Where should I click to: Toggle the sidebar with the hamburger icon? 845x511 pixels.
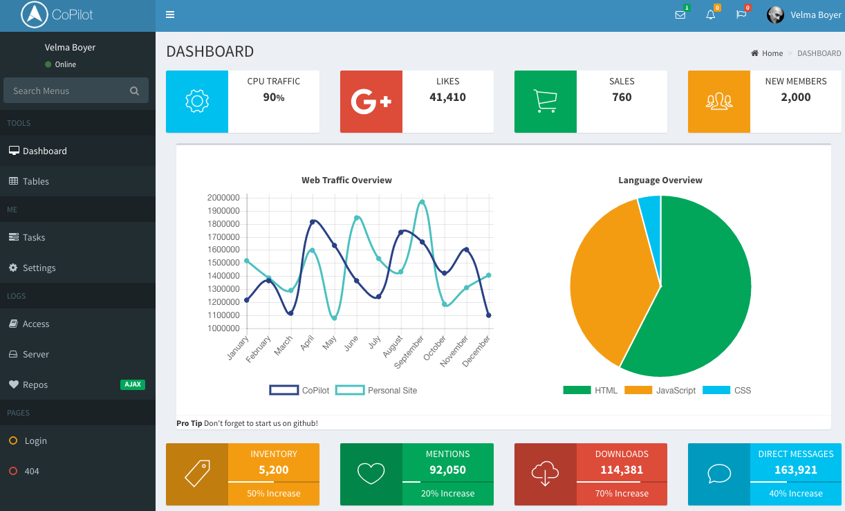170,15
